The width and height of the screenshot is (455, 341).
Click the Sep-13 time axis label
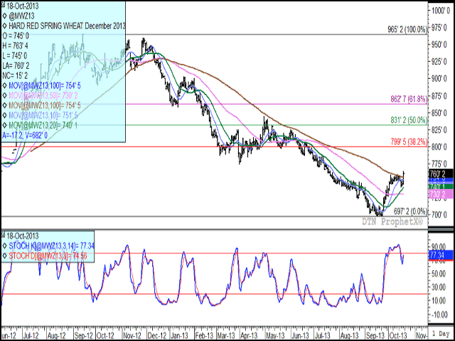tap(374, 335)
